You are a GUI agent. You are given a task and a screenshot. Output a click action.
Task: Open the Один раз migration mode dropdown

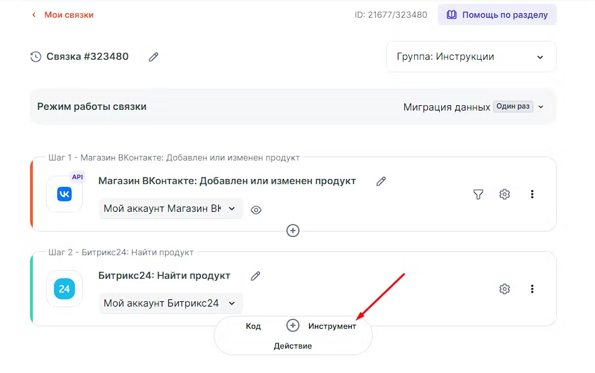pos(519,107)
